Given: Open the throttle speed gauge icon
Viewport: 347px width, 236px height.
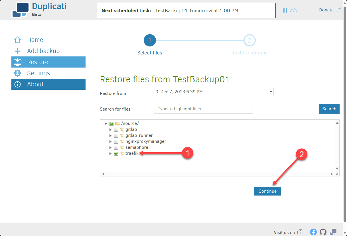Looking at the screenshot, I should click(x=294, y=10).
